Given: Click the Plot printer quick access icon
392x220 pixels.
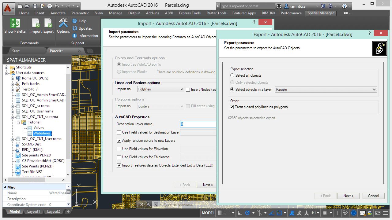Looking at the screenshot, I should pyautogui.click(x=50, y=6).
